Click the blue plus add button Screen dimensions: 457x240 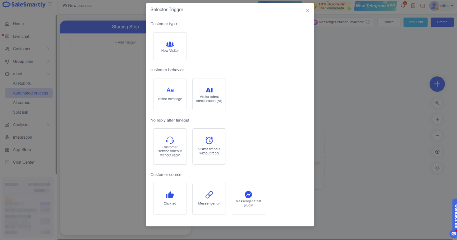click(x=437, y=84)
